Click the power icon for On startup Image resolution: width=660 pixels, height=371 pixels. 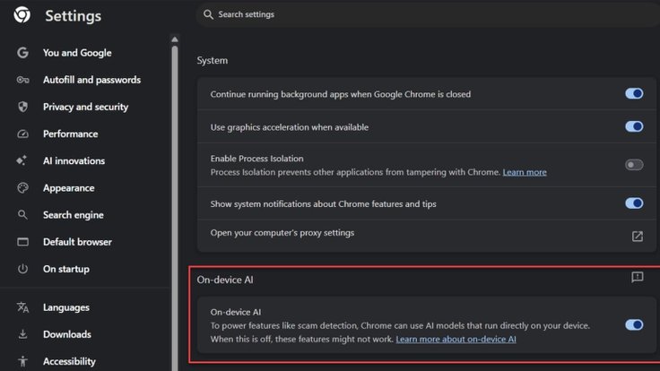coord(22,268)
